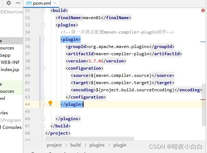The image size is (207, 153).
Task: Click the closing </project> tag
Action: [58, 133]
